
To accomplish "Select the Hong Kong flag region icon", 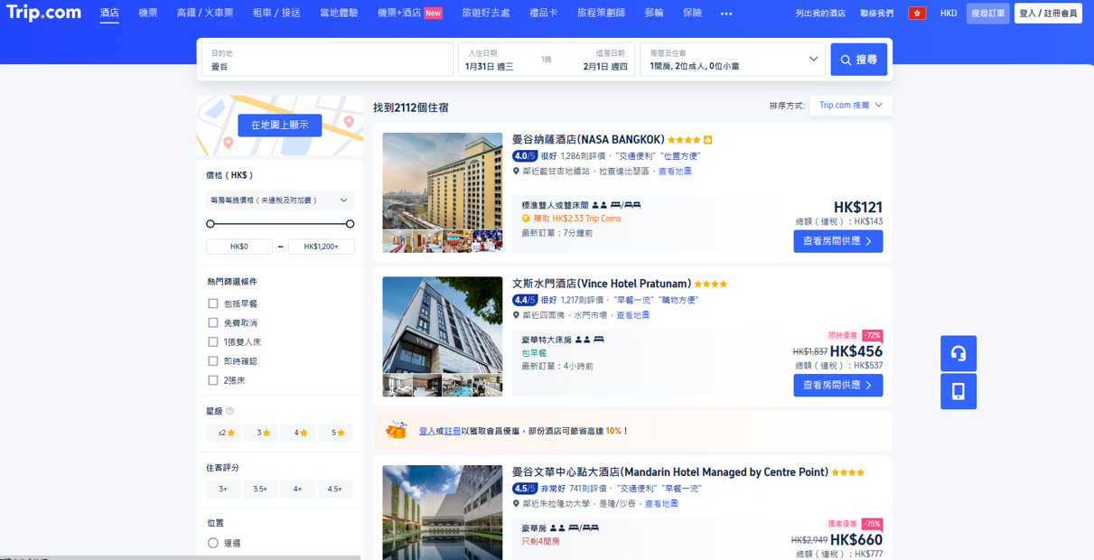I will (917, 14).
